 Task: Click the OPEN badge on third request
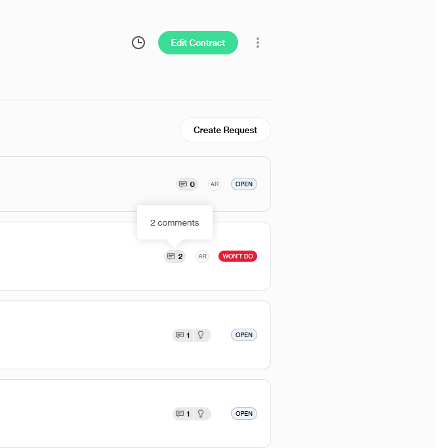[x=244, y=335]
